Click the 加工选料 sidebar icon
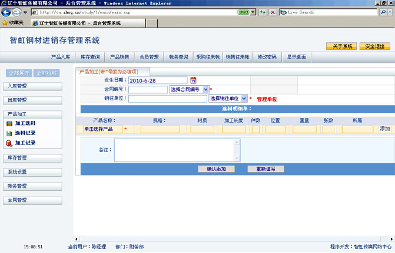The image size is (395, 253). (x=9, y=124)
